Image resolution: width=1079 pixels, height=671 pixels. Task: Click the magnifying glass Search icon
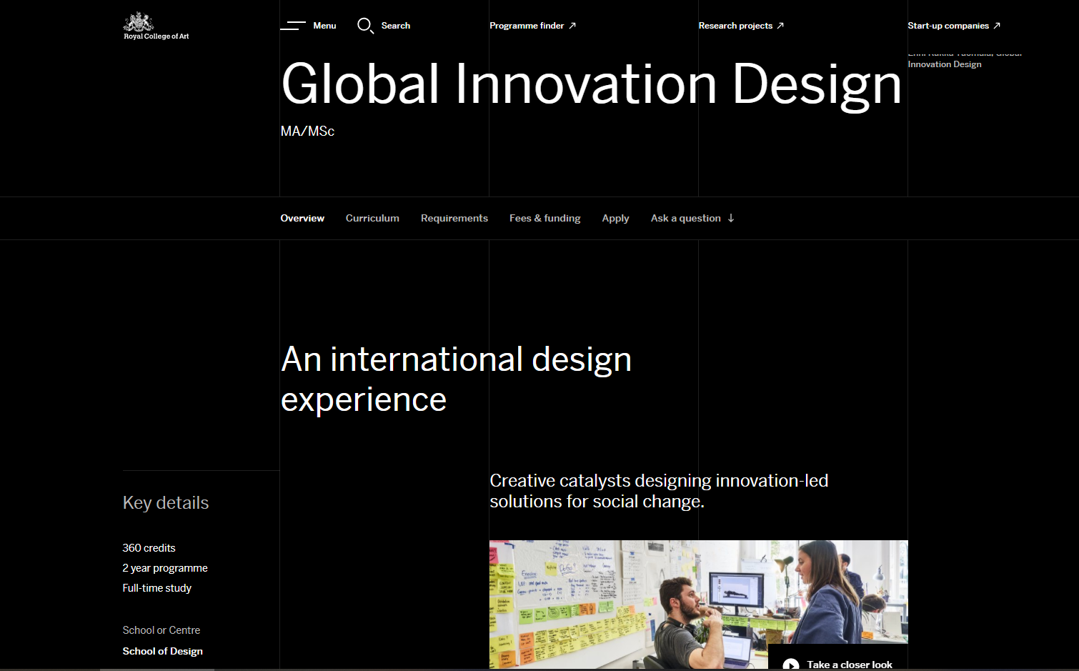pos(365,26)
